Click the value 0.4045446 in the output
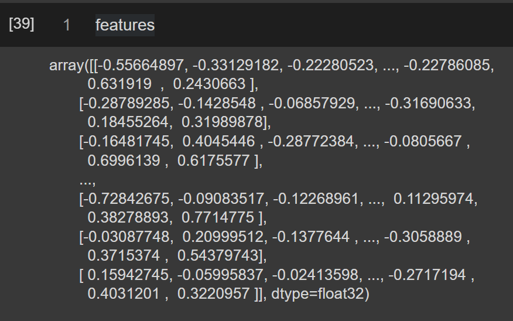 pos(218,141)
